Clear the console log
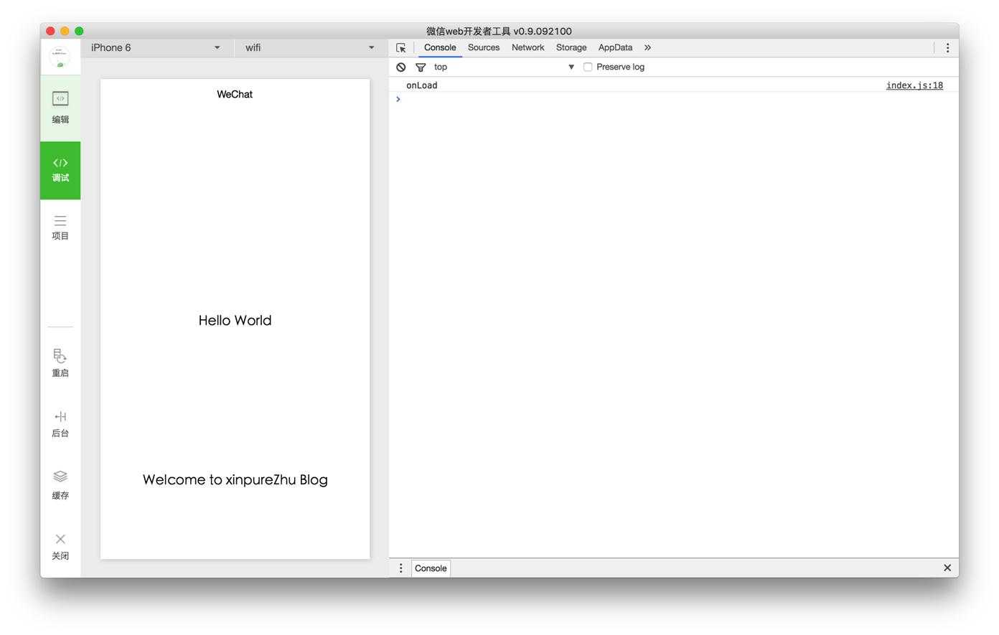This screenshot has width=999, height=635. (x=401, y=67)
